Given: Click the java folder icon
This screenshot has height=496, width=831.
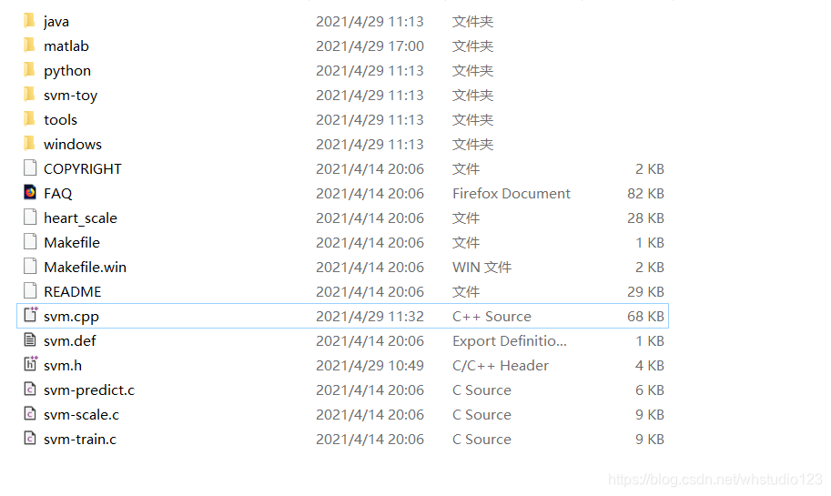Looking at the screenshot, I should click(x=30, y=21).
